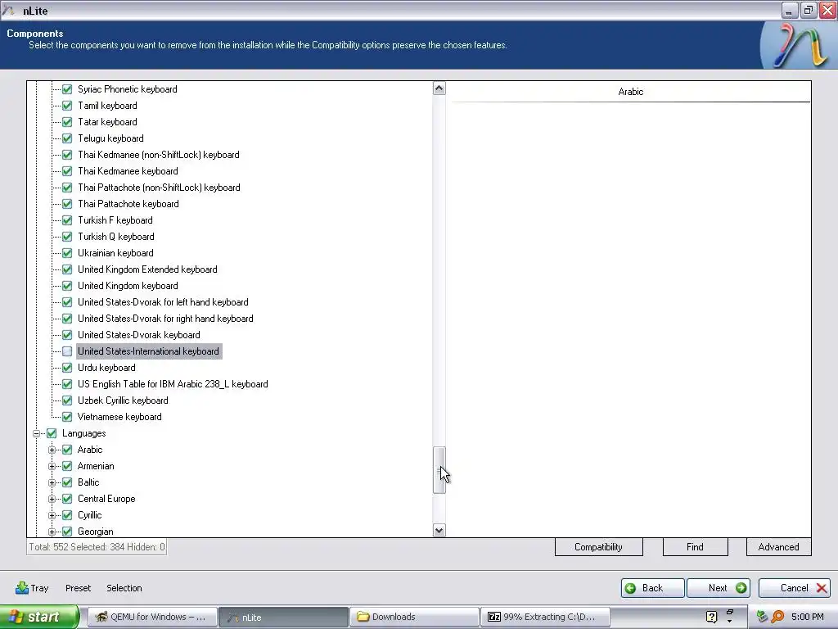Select Thai Kedmanee keyboard row
Image resolution: width=838 pixels, height=629 pixels.
pos(128,171)
